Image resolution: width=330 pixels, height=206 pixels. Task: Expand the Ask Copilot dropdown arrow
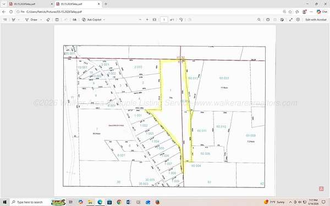(x=104, y=20)
